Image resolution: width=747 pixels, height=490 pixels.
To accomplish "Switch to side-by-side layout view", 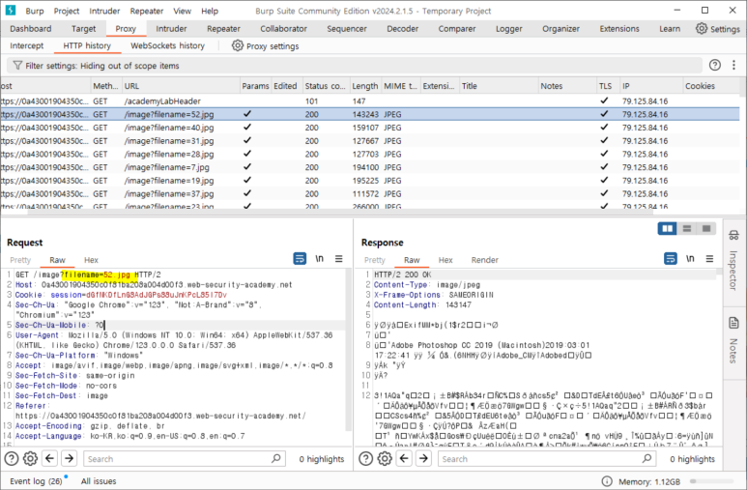I will click(x=667, y=229).
